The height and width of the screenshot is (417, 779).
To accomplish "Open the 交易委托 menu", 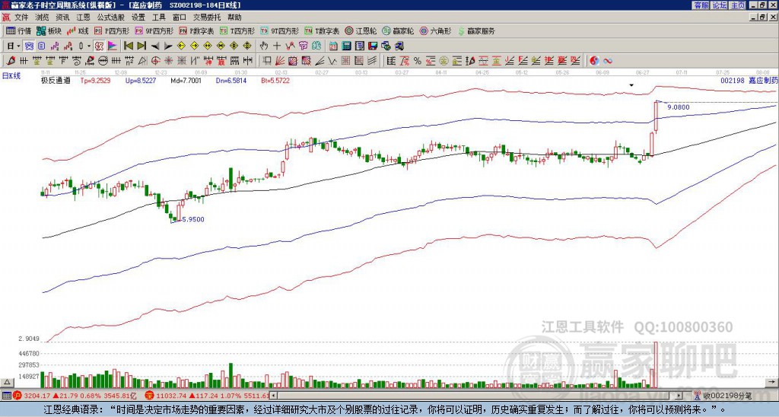I will pyautogui.click(x=207, y=18).
